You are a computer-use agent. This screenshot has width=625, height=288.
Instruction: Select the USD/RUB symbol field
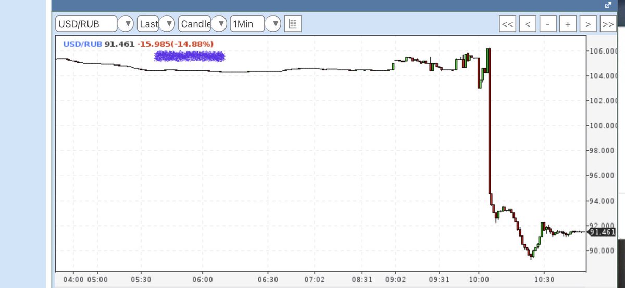(87, 24)
